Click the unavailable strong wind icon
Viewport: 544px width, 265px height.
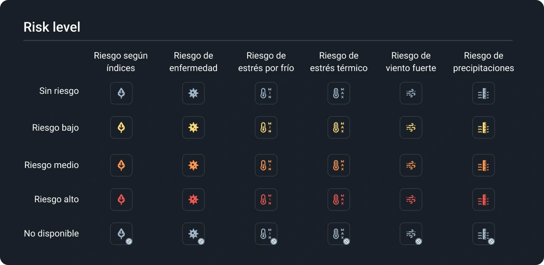(x=411, y=234)
